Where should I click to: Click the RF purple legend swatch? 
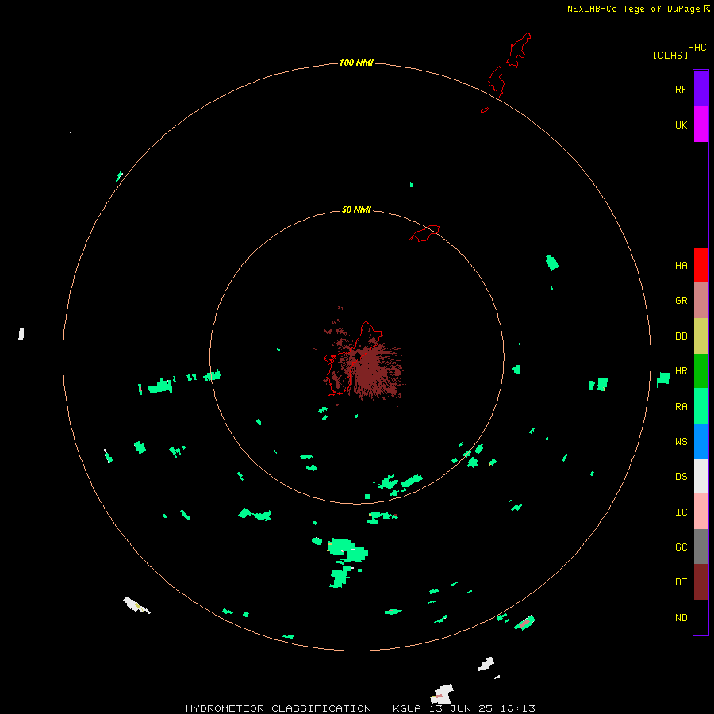701,89
